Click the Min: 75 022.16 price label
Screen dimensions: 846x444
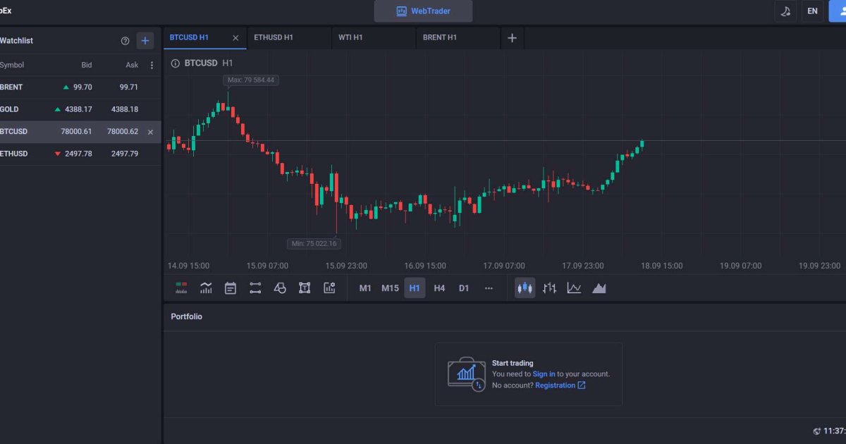[x=314, y=244]
